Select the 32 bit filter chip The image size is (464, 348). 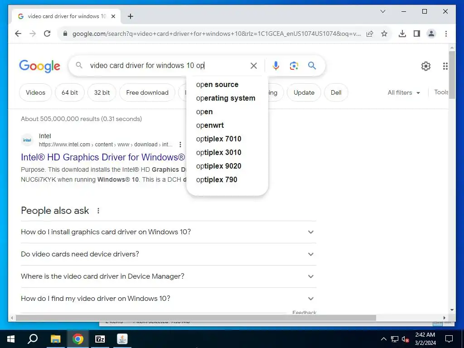point(102,92)
